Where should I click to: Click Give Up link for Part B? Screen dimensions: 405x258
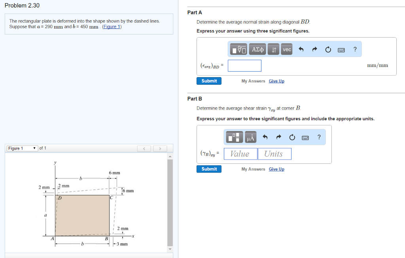point(276,169)
